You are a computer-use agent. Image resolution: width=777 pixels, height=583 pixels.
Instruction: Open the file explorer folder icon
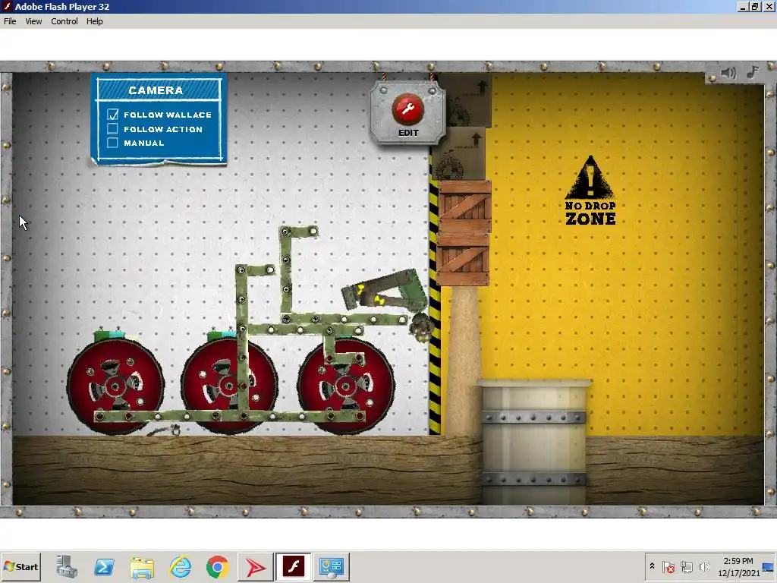tap(142, 566)
